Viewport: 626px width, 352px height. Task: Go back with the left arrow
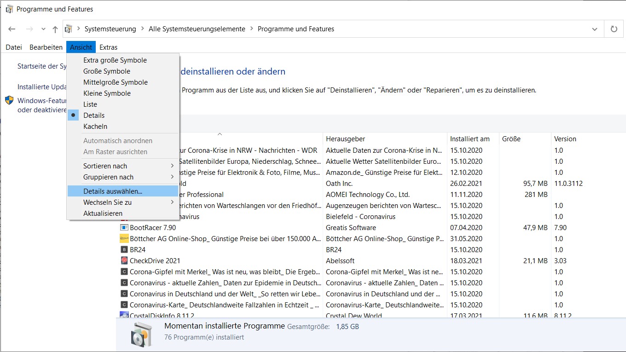[12, 29]
